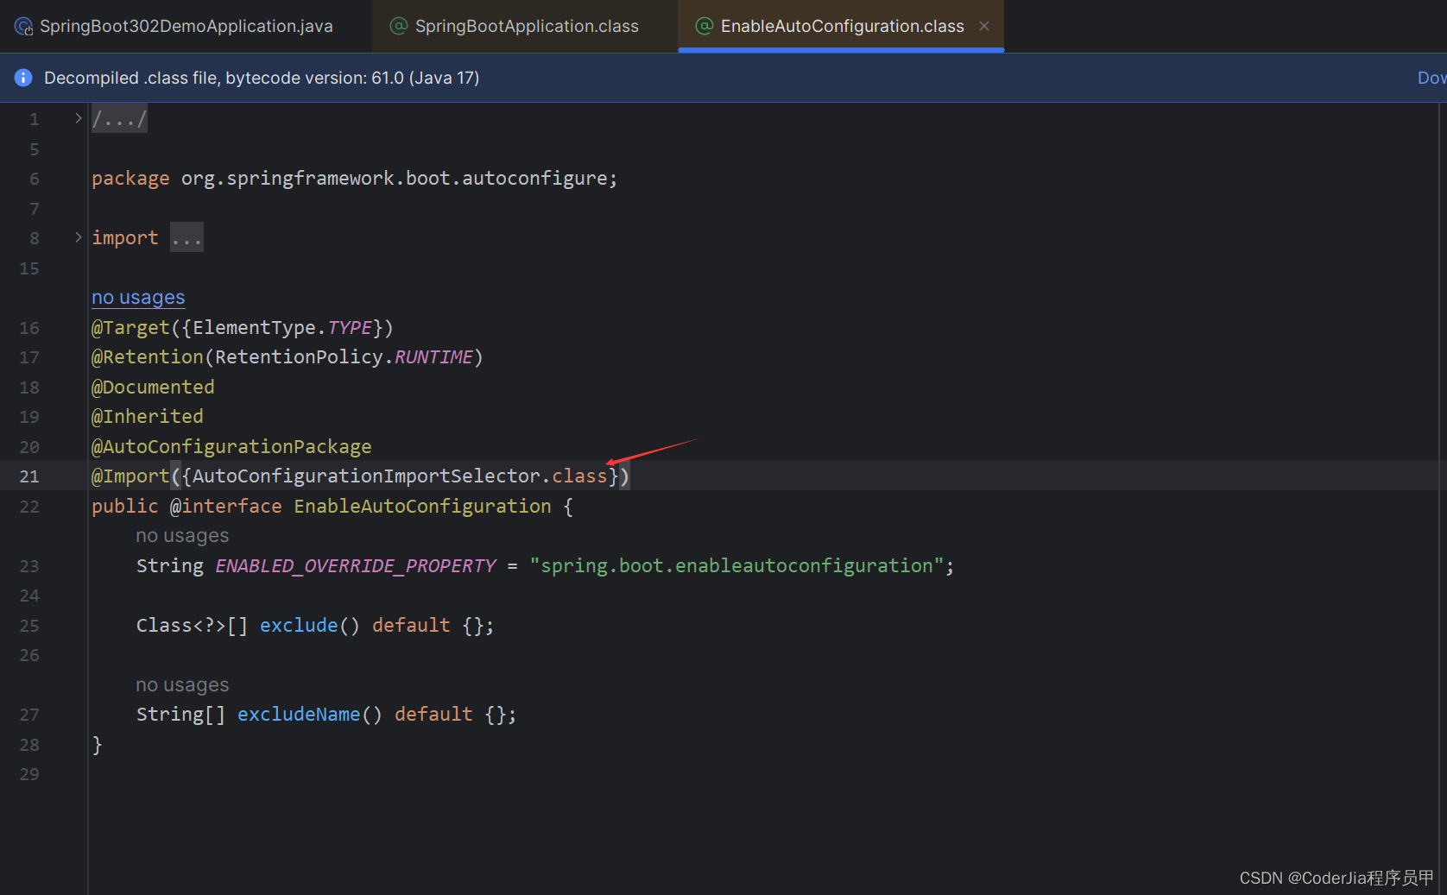The image size is (1447, 895).
Task: Click the folded /.../ comment placeholder
Action: pos(119,118)
